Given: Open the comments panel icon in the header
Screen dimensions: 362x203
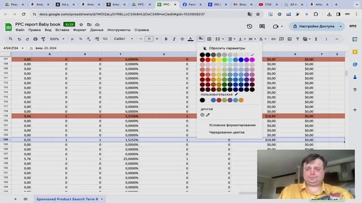Looking at the screenshot, I should click(x=262, y=27).
